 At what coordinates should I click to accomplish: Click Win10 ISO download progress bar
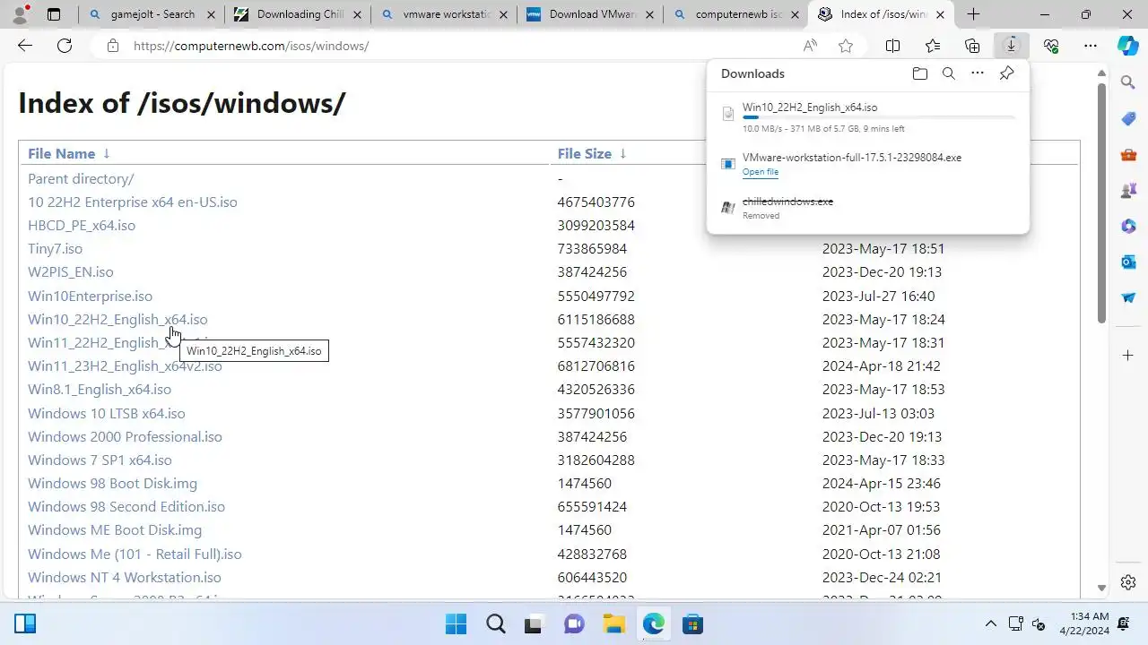pos(879,117)
